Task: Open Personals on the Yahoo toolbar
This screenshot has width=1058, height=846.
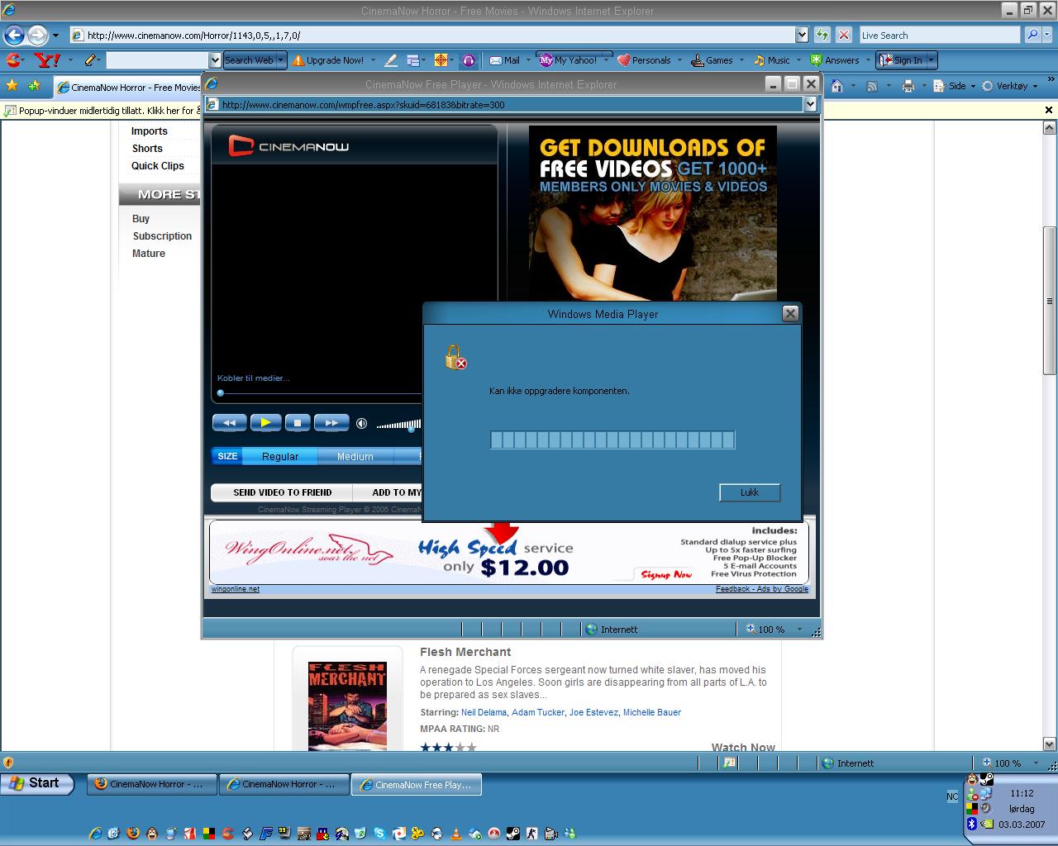Action: tap(644, 60)
